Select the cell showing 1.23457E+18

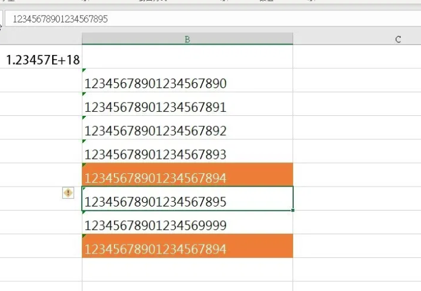[41, 57]
